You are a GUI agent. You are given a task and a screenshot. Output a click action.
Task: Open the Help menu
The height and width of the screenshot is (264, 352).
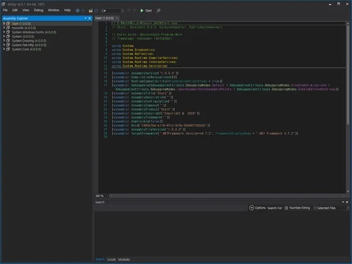(x=67, y=10)
